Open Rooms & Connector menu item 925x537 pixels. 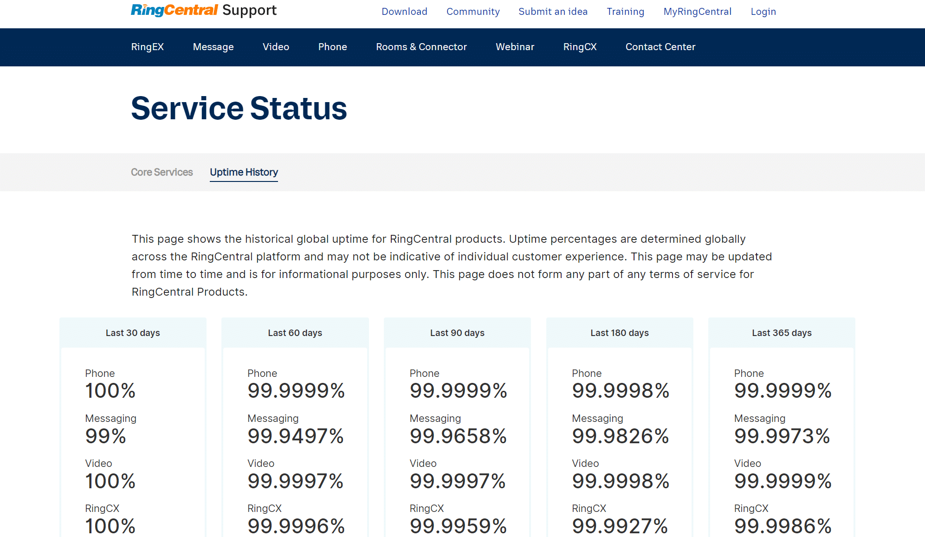pos(421,47)
